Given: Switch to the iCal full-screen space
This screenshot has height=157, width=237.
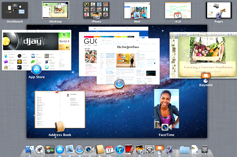Looking at the screenshot, I should point(178,10).
